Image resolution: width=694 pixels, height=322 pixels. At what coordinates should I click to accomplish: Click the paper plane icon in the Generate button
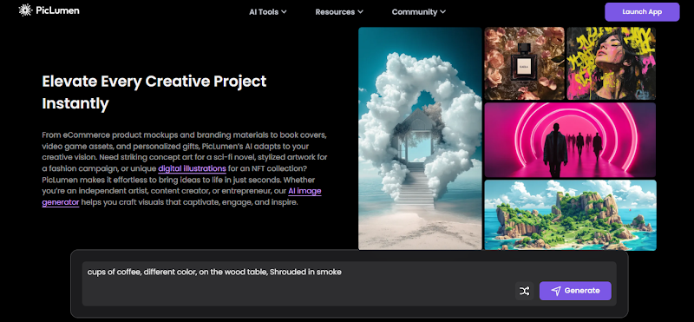coord(556,291)
